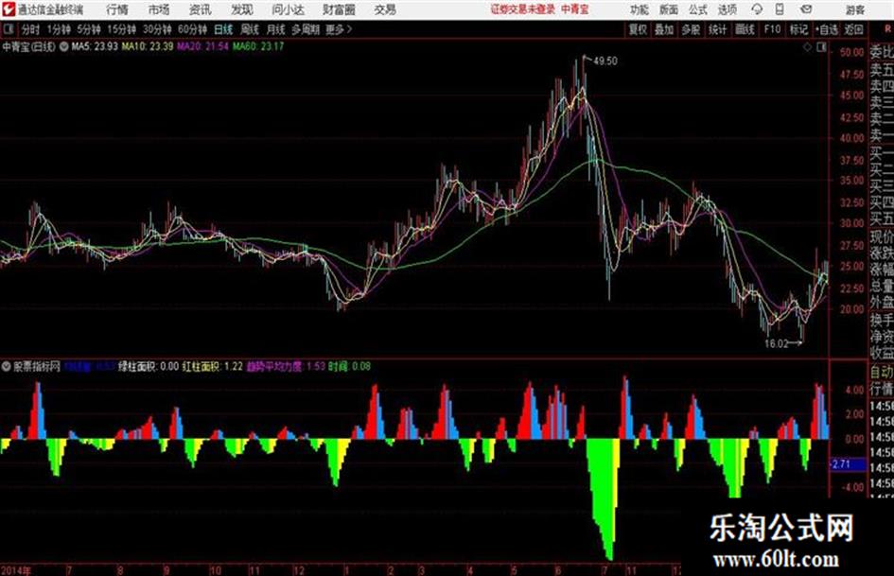Click the 画线 drawing tools button
The image size is (894, 576).
pyautogui.click(x=745, y=29)
